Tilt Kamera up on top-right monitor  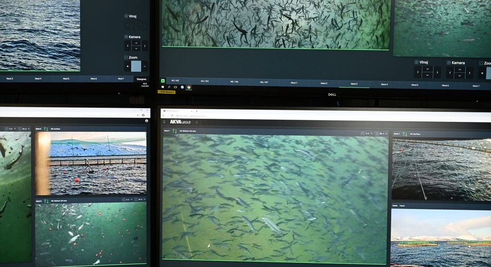tap(460, 70)
